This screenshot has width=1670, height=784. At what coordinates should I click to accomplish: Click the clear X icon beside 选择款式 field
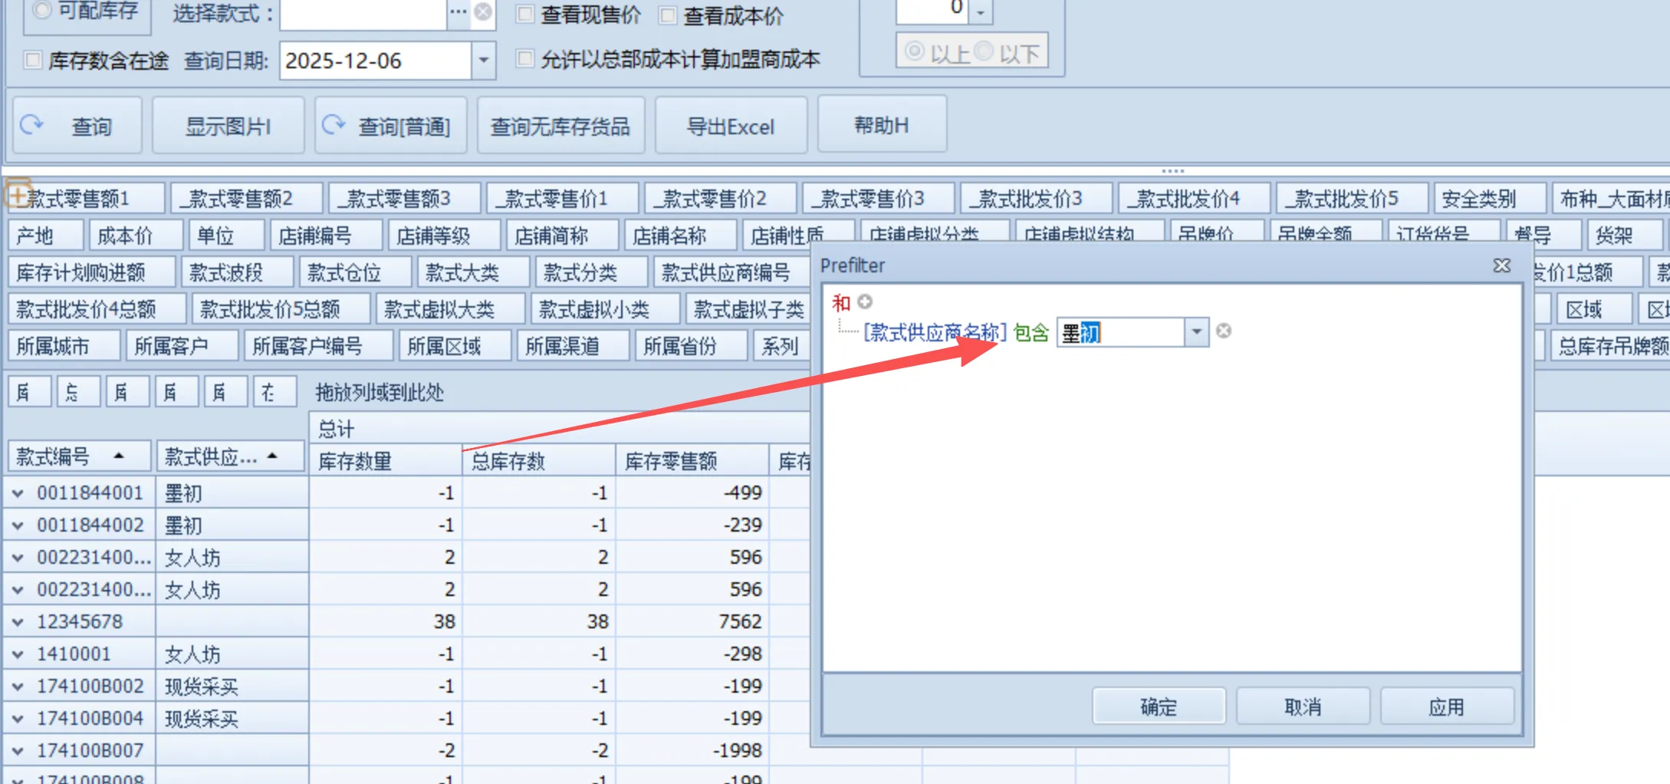coord(482,12)
